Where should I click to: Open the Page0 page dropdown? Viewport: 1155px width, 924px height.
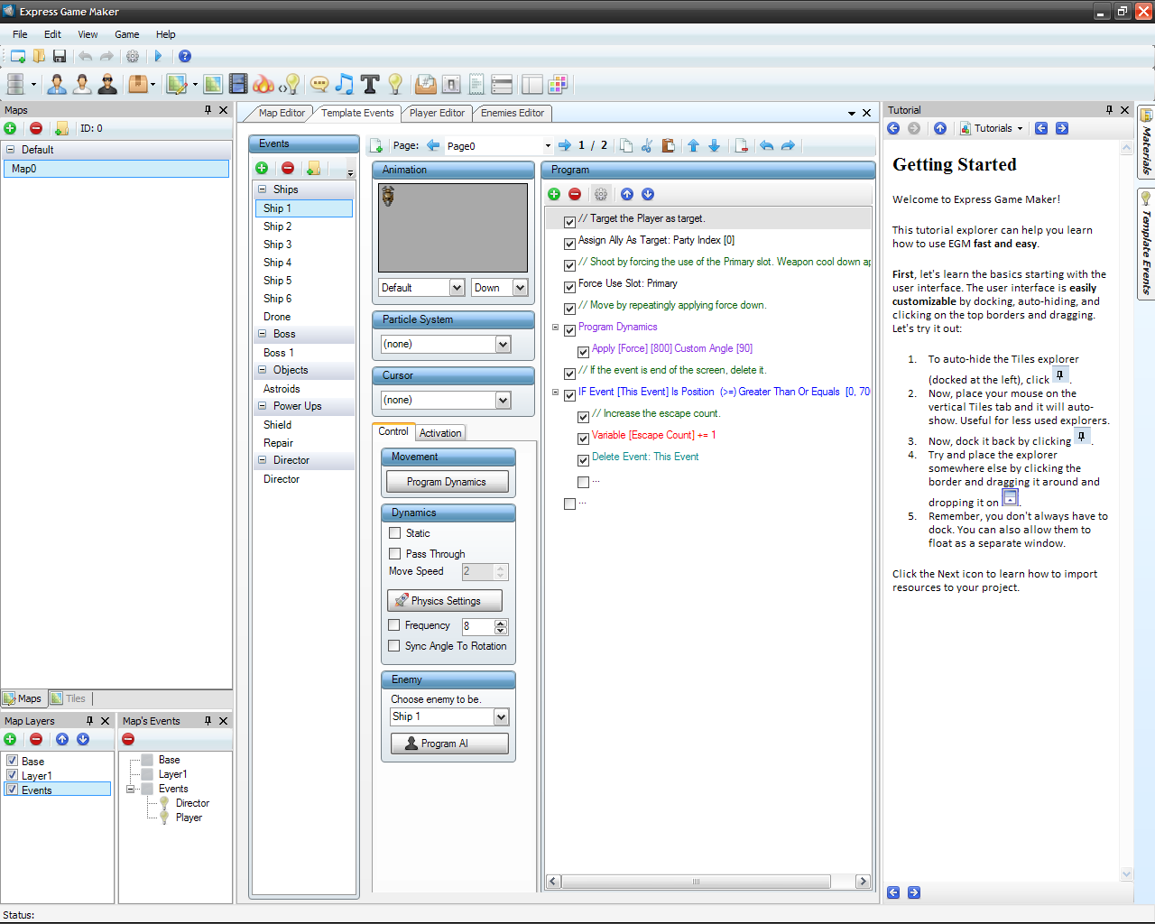tap(547, 145)
